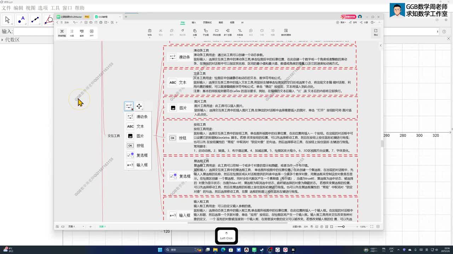Viewport: 453px width, 254px height.
Task: Select the Point tool in GeoGebra
Action: (21, 20)
